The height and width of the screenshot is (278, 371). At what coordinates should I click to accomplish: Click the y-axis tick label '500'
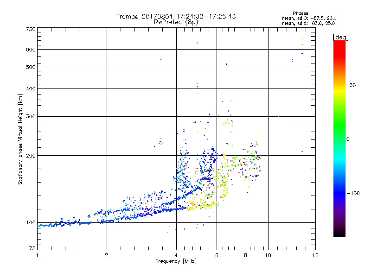tap(31, 67)
